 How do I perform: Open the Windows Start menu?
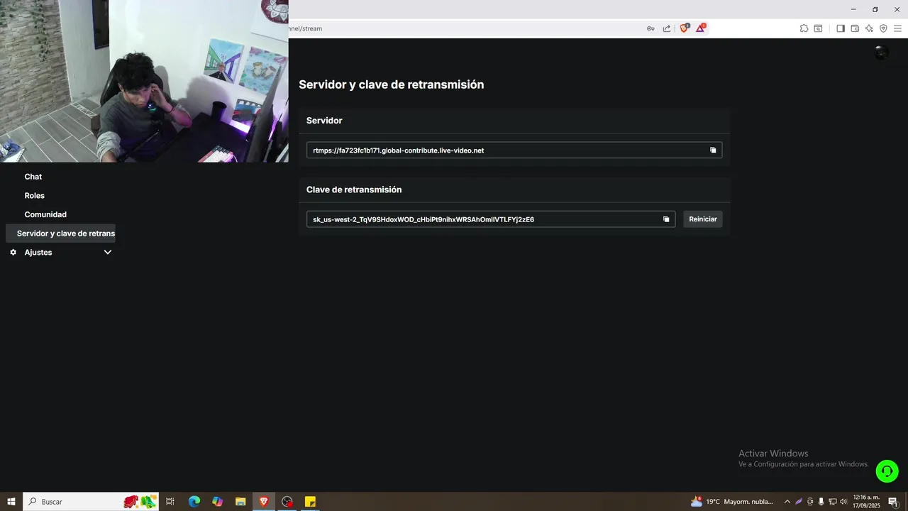pyautogui.click(x=11, y=502)
